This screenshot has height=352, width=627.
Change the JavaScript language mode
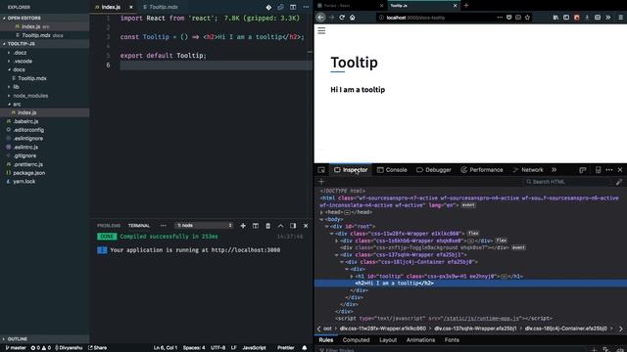click(254, 348)
